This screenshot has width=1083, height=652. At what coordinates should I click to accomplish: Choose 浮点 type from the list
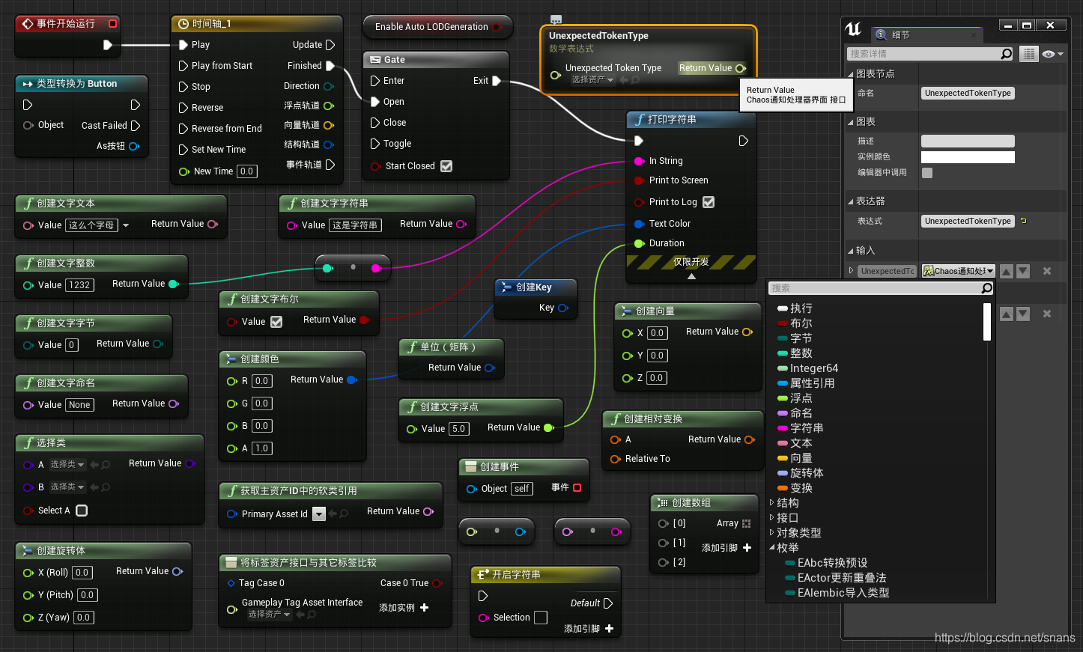(x=801, y=398)
